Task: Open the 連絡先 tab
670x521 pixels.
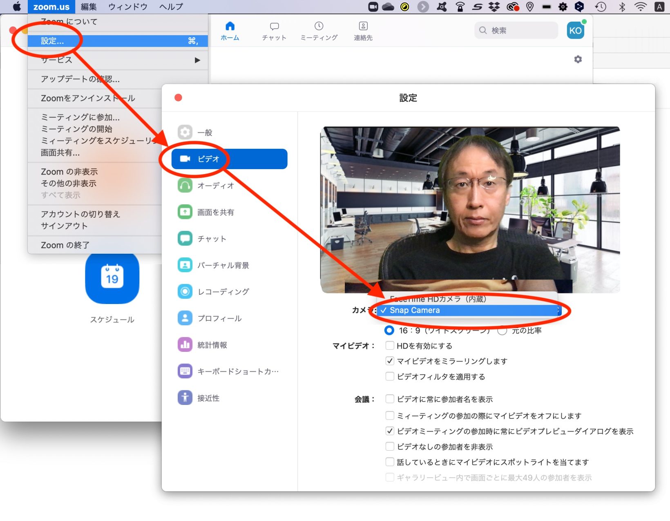Action: (363, 31)
